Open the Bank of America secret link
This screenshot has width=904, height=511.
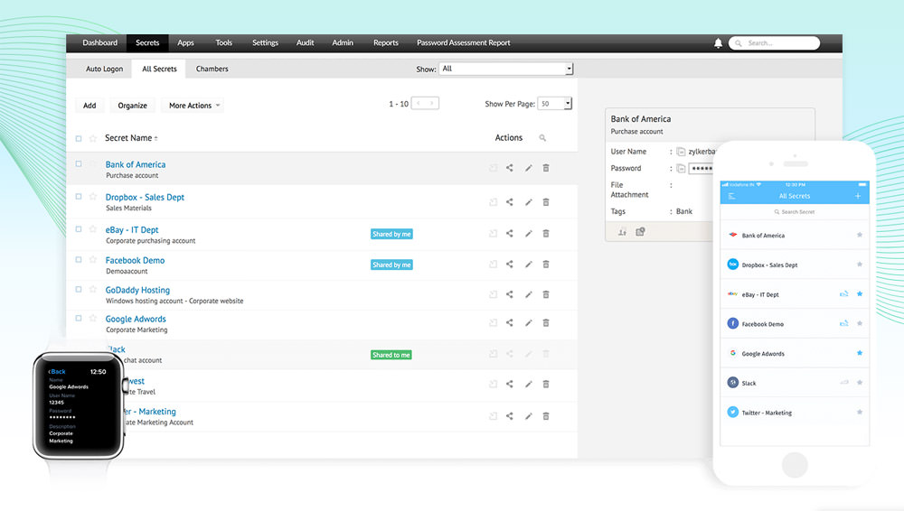[136, 164]
